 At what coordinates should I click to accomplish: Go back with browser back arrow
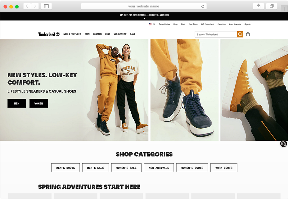27,6
